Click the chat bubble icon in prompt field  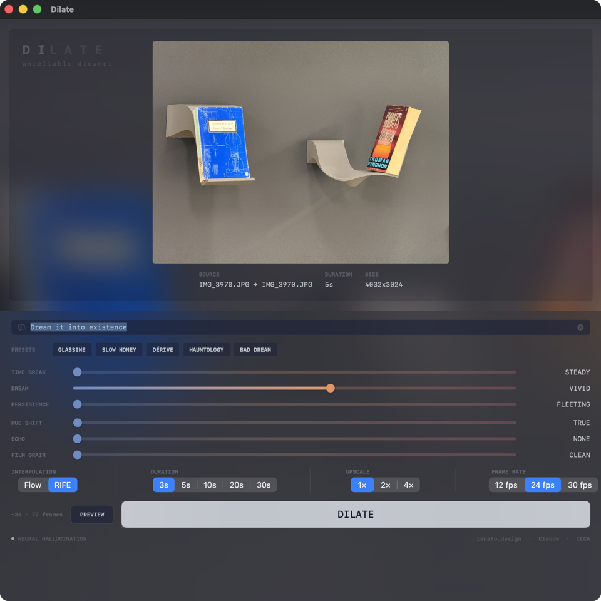point(21,327)
